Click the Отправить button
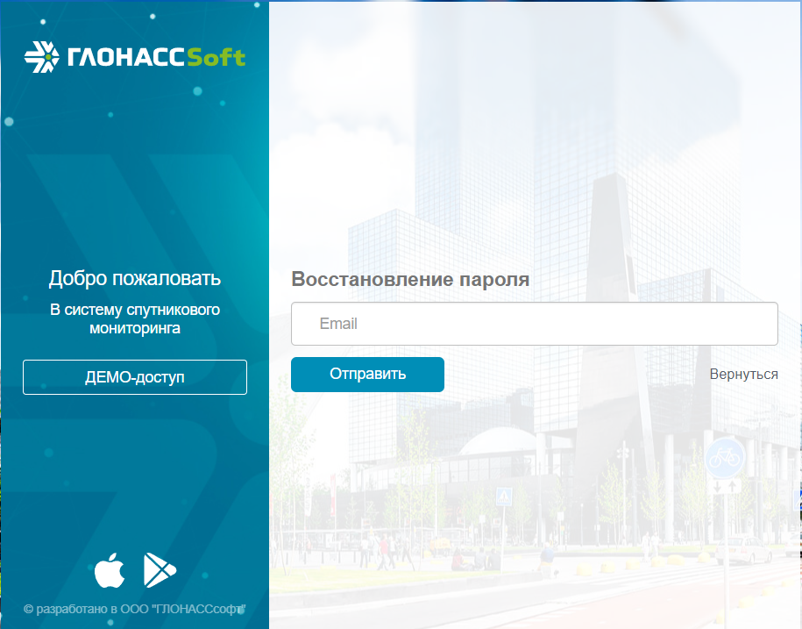 pos(367,374)
